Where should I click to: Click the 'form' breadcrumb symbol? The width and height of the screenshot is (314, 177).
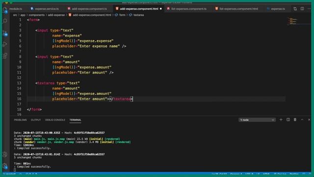tap(122, 15)
